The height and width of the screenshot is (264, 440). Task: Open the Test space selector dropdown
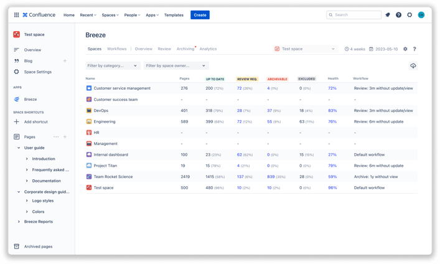(306, 49)
